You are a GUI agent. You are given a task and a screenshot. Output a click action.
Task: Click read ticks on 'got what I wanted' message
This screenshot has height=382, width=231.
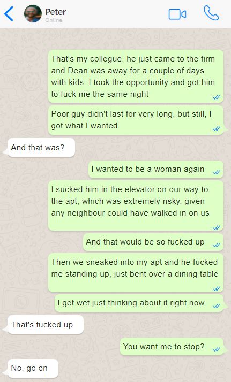click(x=217, y=128)
